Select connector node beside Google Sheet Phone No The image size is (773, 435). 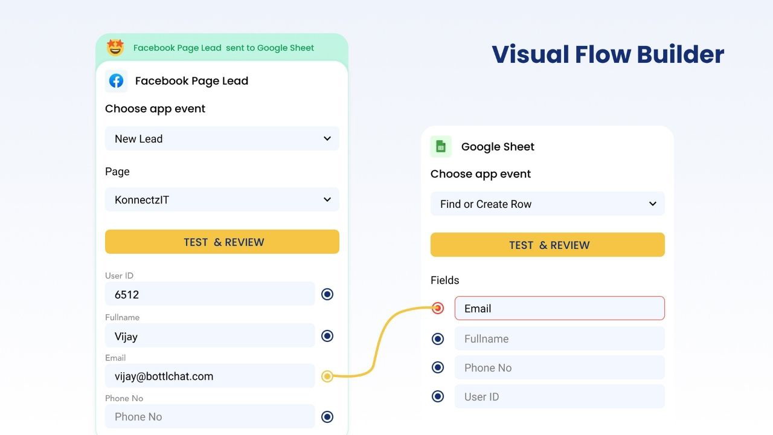coord(438,367)
